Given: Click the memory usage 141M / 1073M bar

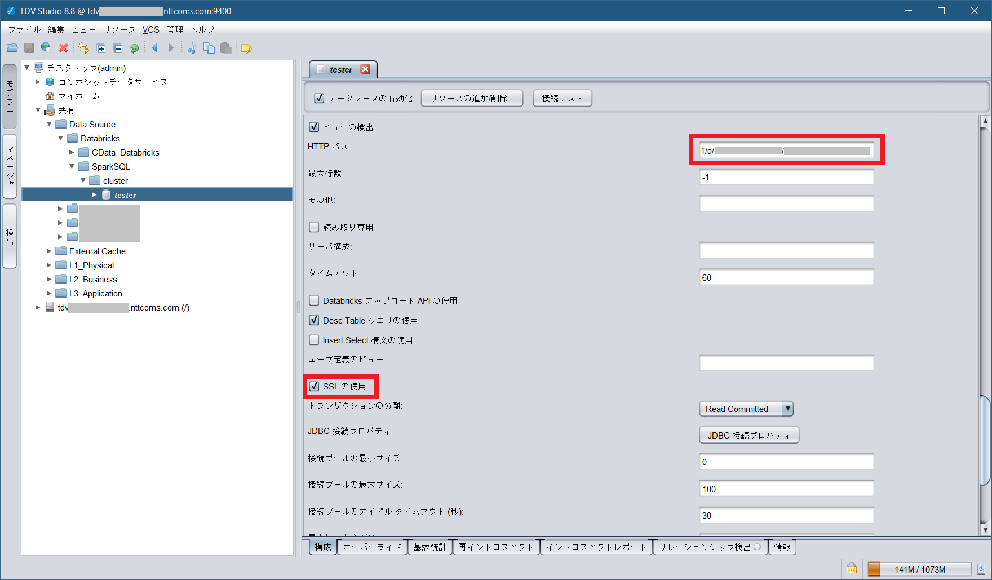Looking at the screenshot, I should pos(919,569).
